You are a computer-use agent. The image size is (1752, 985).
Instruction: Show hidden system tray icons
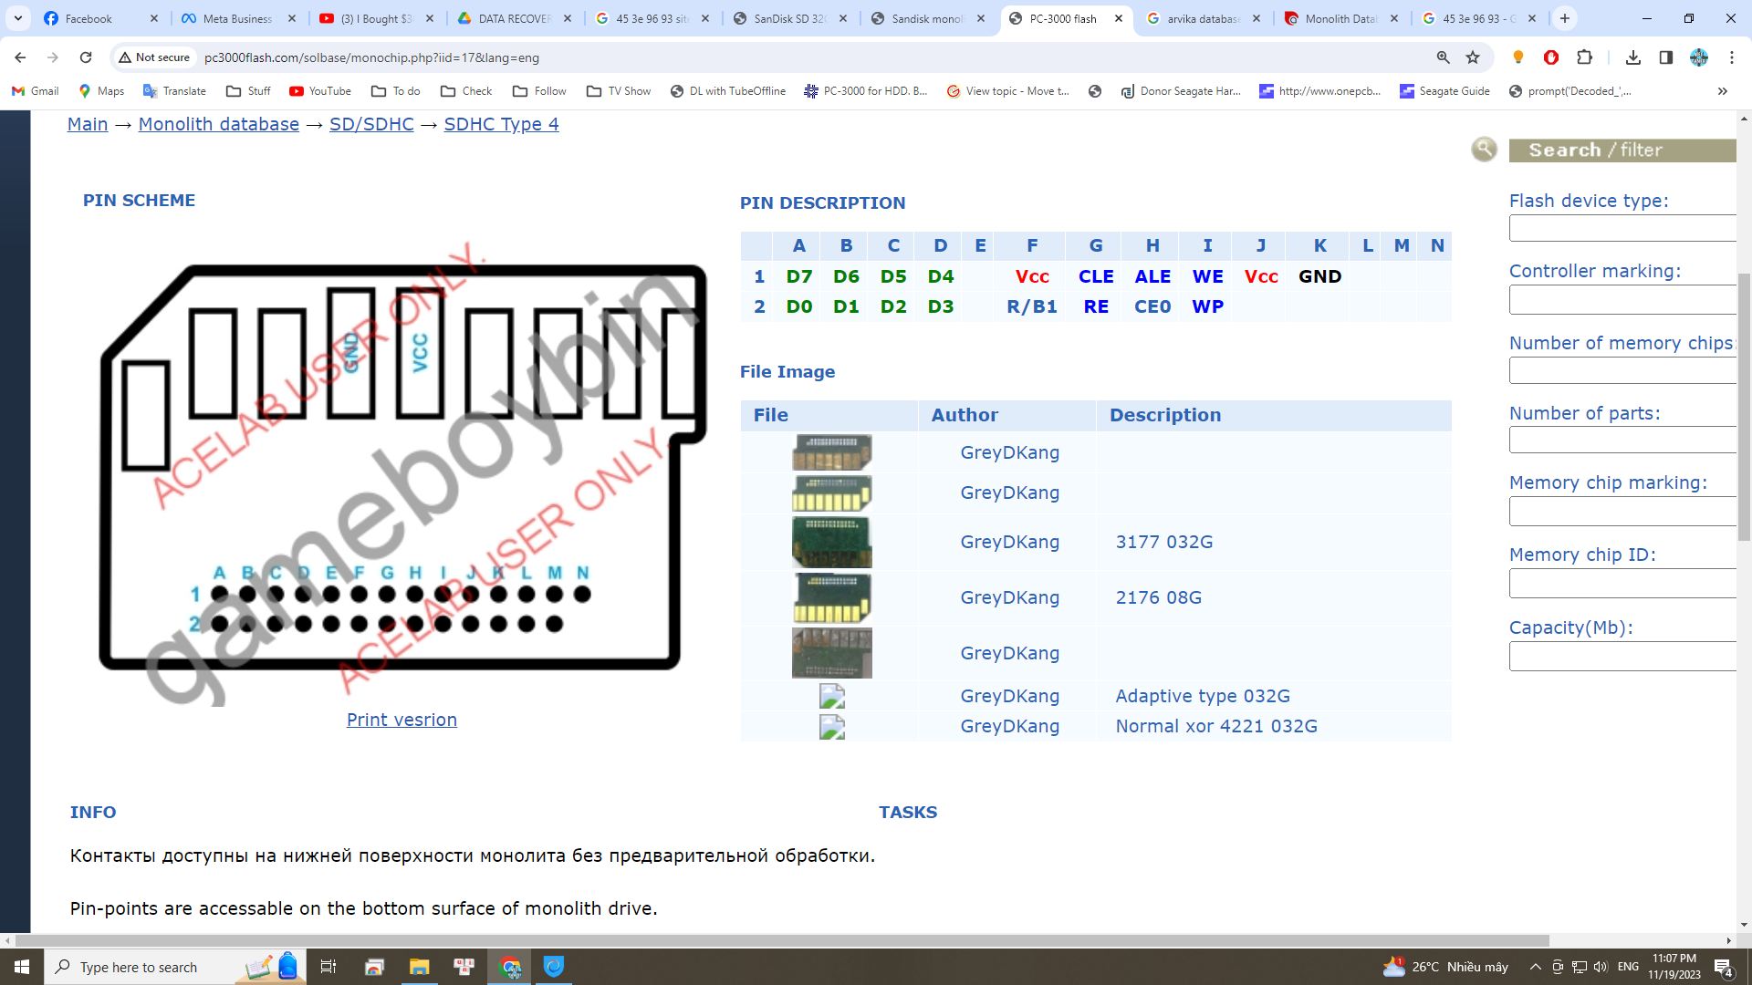1535,967
